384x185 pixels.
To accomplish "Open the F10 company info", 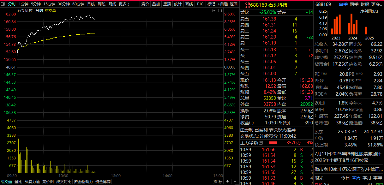I will [x=200, y=4].
